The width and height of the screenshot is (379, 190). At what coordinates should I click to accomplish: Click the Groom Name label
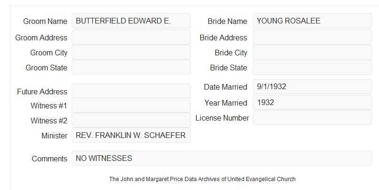(x=45, y=21)
